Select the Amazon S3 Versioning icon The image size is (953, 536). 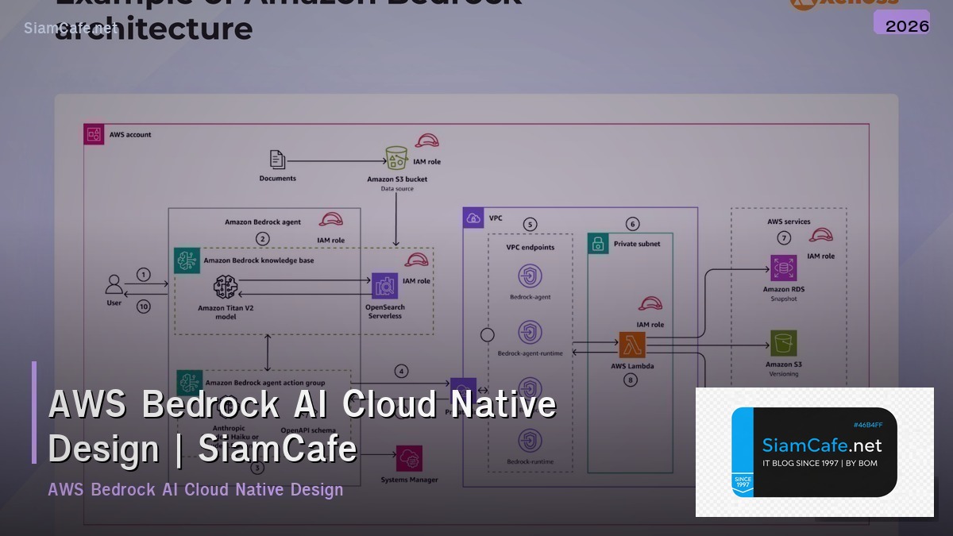pyautogui.click(x=783, y=341)
